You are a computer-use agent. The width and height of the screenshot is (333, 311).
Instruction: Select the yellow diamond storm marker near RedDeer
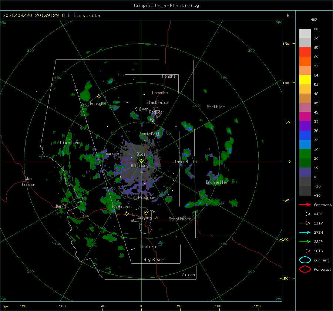[152, 120]
